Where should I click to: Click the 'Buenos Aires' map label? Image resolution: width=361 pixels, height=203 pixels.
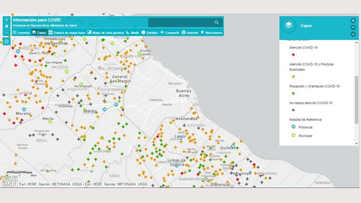coord(184,93)
